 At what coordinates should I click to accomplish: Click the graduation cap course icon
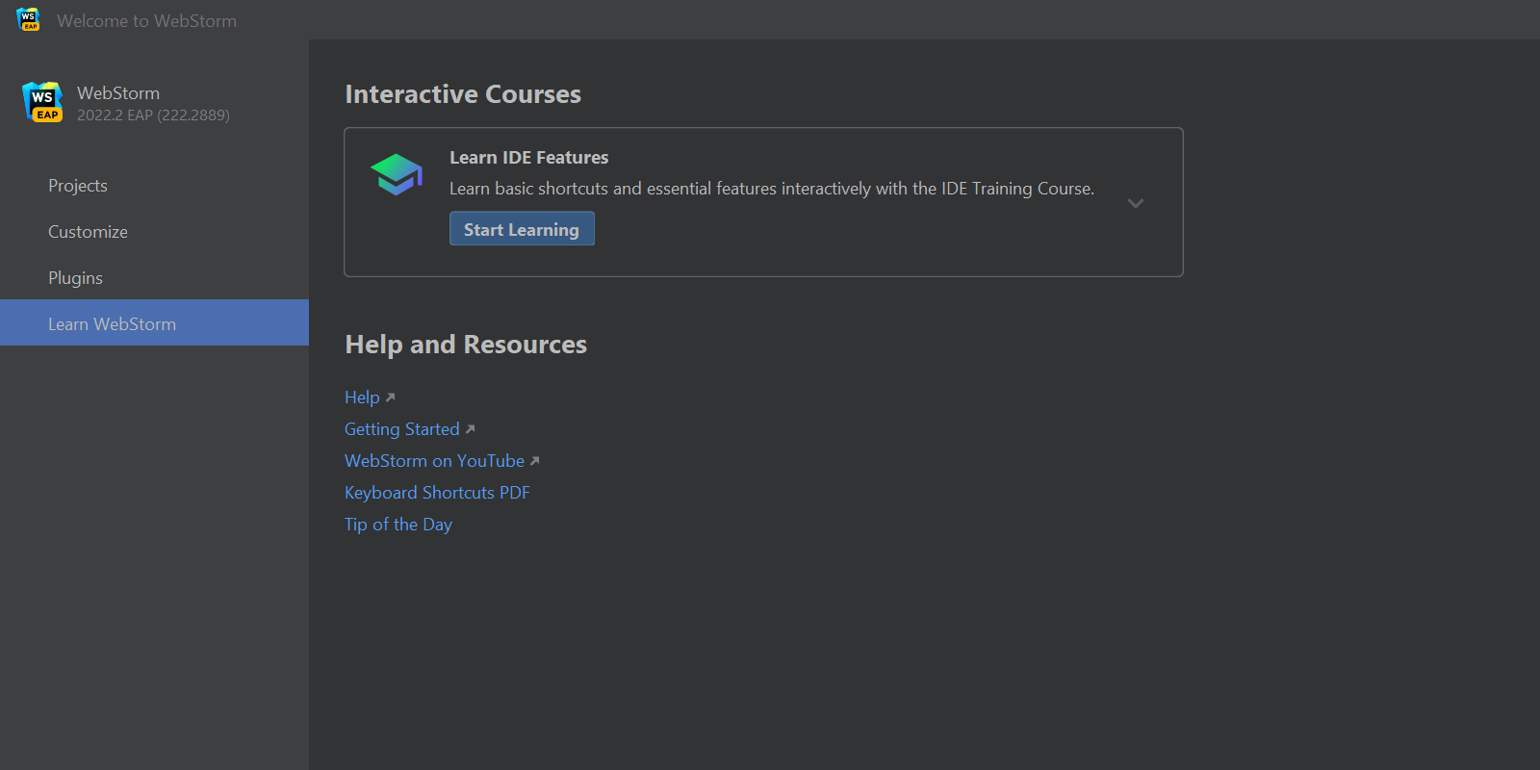tap(397, 174)
